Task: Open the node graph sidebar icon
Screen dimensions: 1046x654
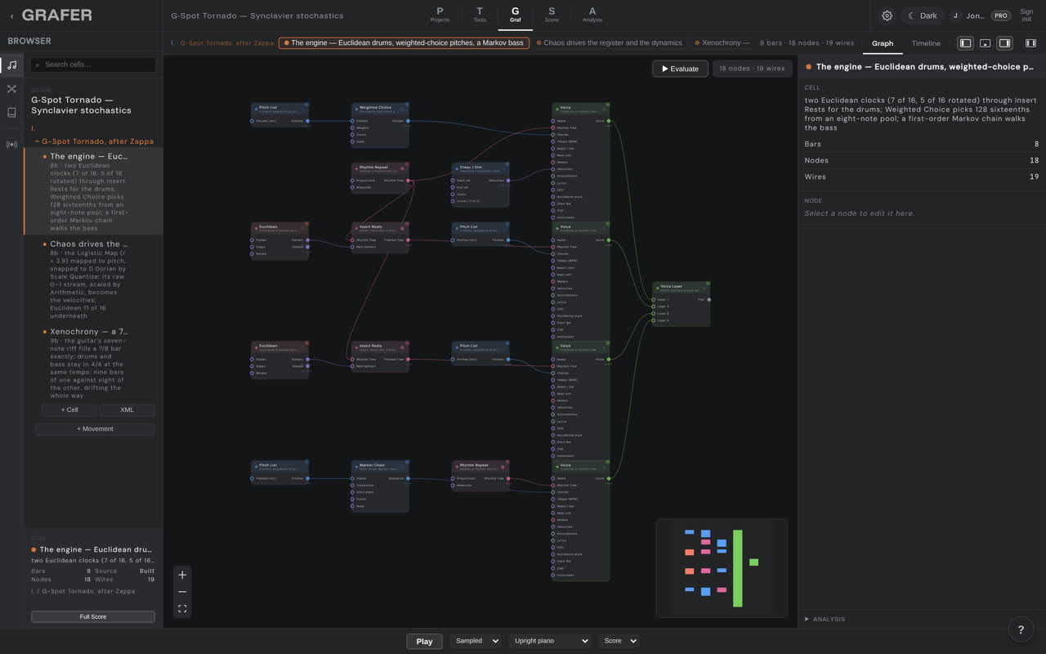Action: pos(11,89)
